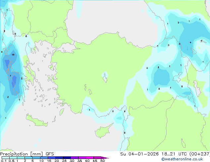Click the 'Su 04-01-2026 18..21 UTC' date text
210x162 pixels.
click(153, 154)
